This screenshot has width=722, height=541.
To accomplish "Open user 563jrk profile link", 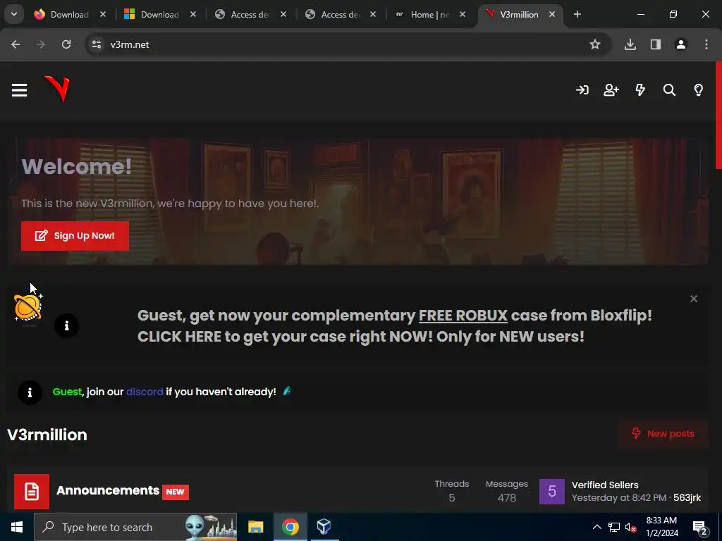I will point(687,498).
